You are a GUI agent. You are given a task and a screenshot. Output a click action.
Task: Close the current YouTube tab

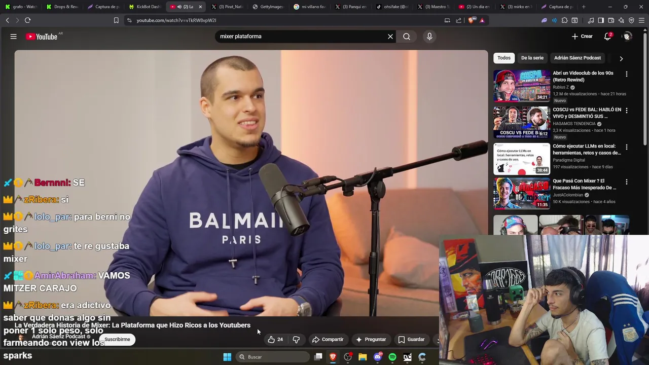[200, 7]
